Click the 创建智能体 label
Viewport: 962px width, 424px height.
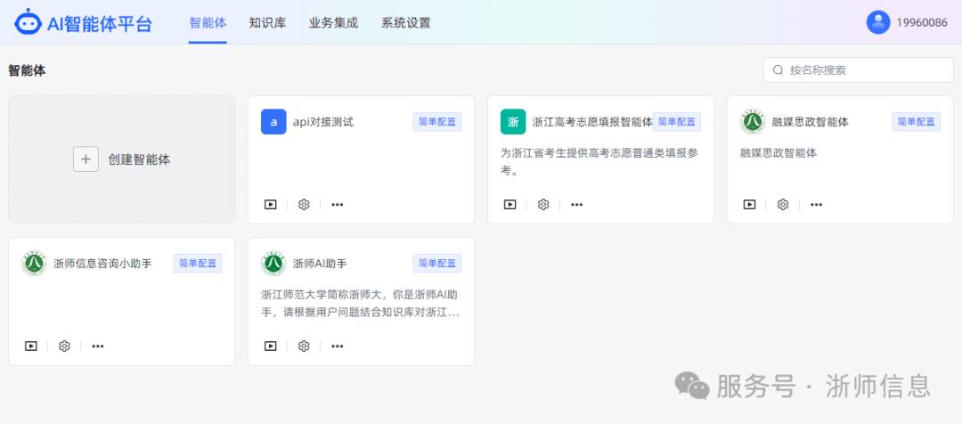click(x=139, y=159)
